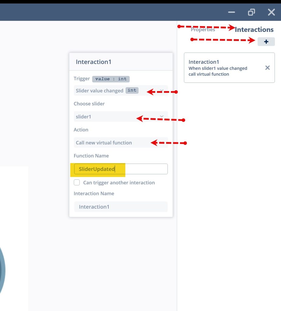Minimize the application window
281x311 pixels.
[231, 12]
